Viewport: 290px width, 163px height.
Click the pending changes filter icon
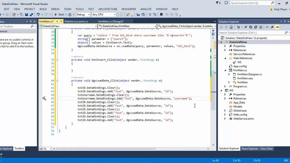pyautogui.click(x=238, y=27)
